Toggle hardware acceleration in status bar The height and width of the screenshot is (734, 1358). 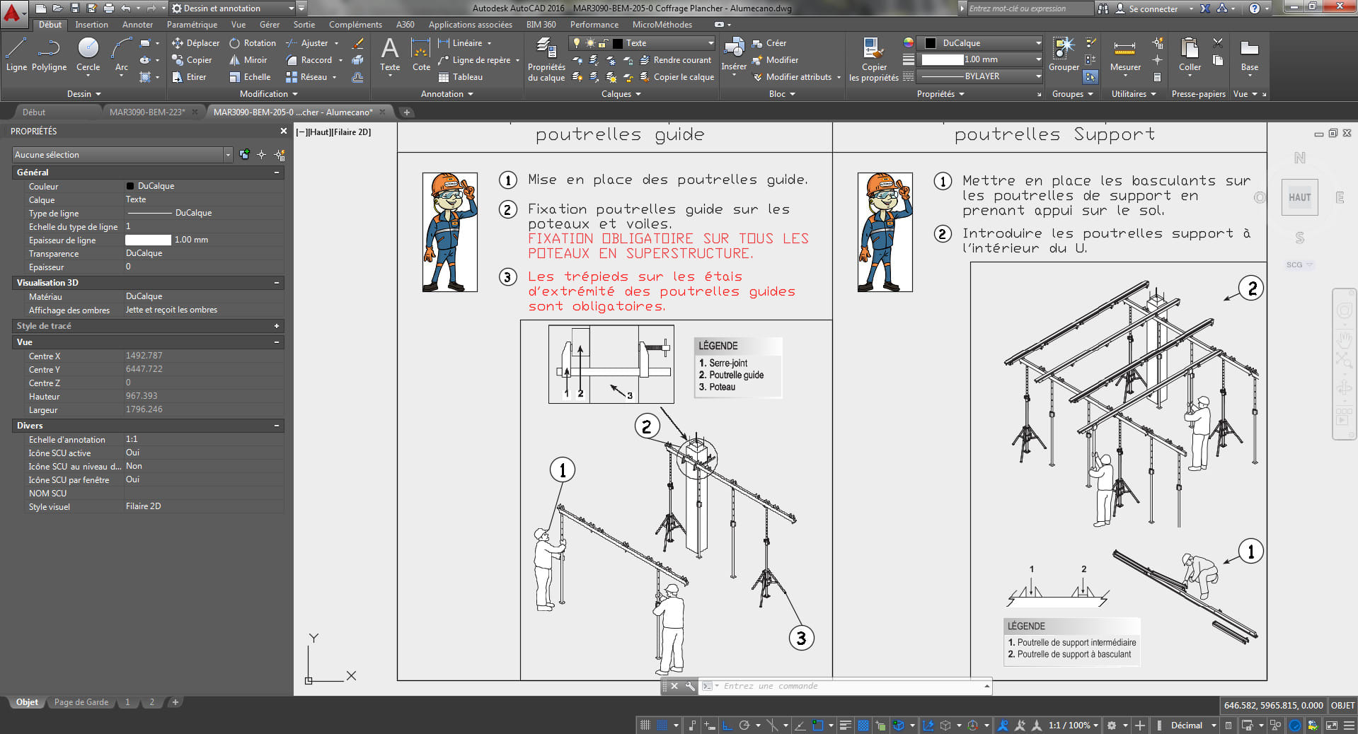tap(1295, 726)
